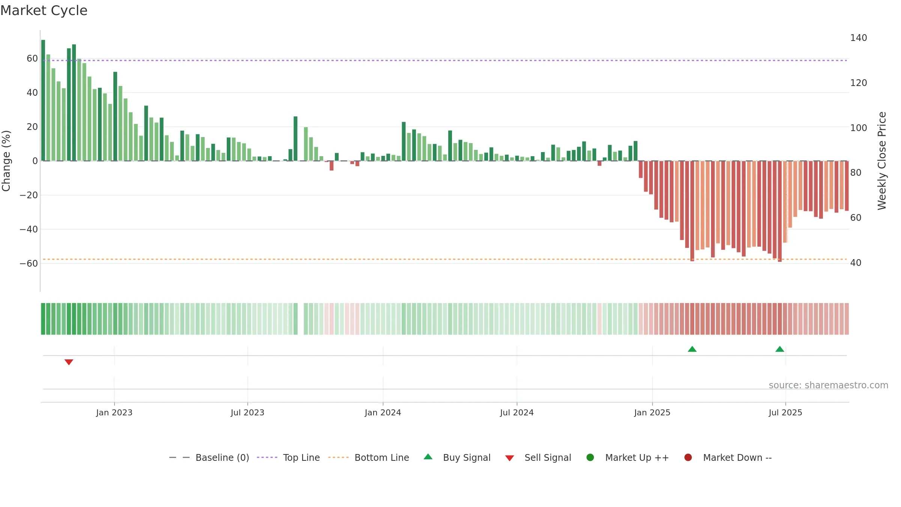The width and height of the screenshot is (901, 507).
Task: Click the Jul 2023 x-axis label
Action: [247, 413]
